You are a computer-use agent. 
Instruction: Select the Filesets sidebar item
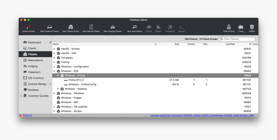click(x=35, y=54)
